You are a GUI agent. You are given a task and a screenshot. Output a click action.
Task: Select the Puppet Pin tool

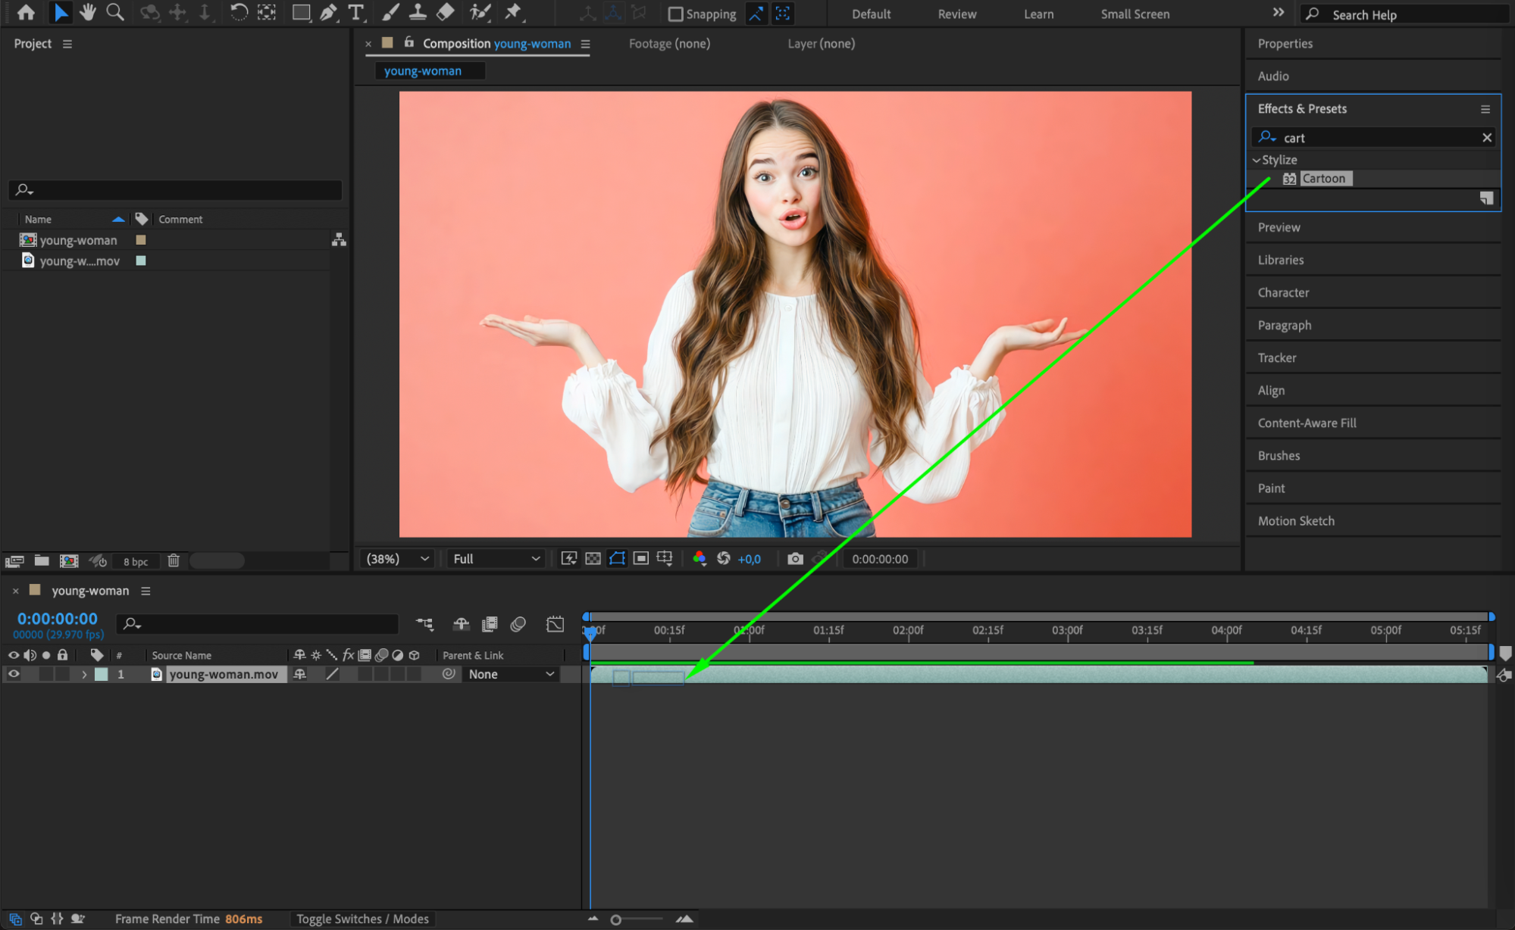(x=513, y=12)
